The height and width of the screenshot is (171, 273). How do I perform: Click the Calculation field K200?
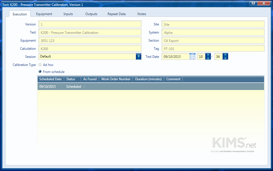tap(90, 48)
